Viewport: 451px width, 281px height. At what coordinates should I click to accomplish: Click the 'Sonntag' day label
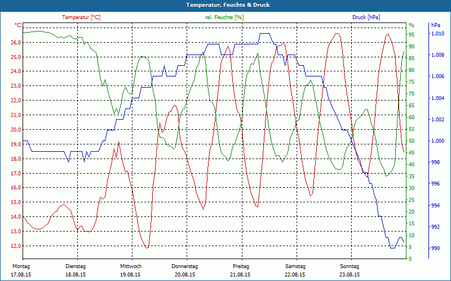click(350, 266)
